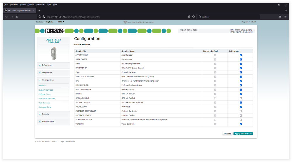Viewport: 292px width, 162px height.
Task: Click the Apply and reboot button
Action: click(243, 134)
